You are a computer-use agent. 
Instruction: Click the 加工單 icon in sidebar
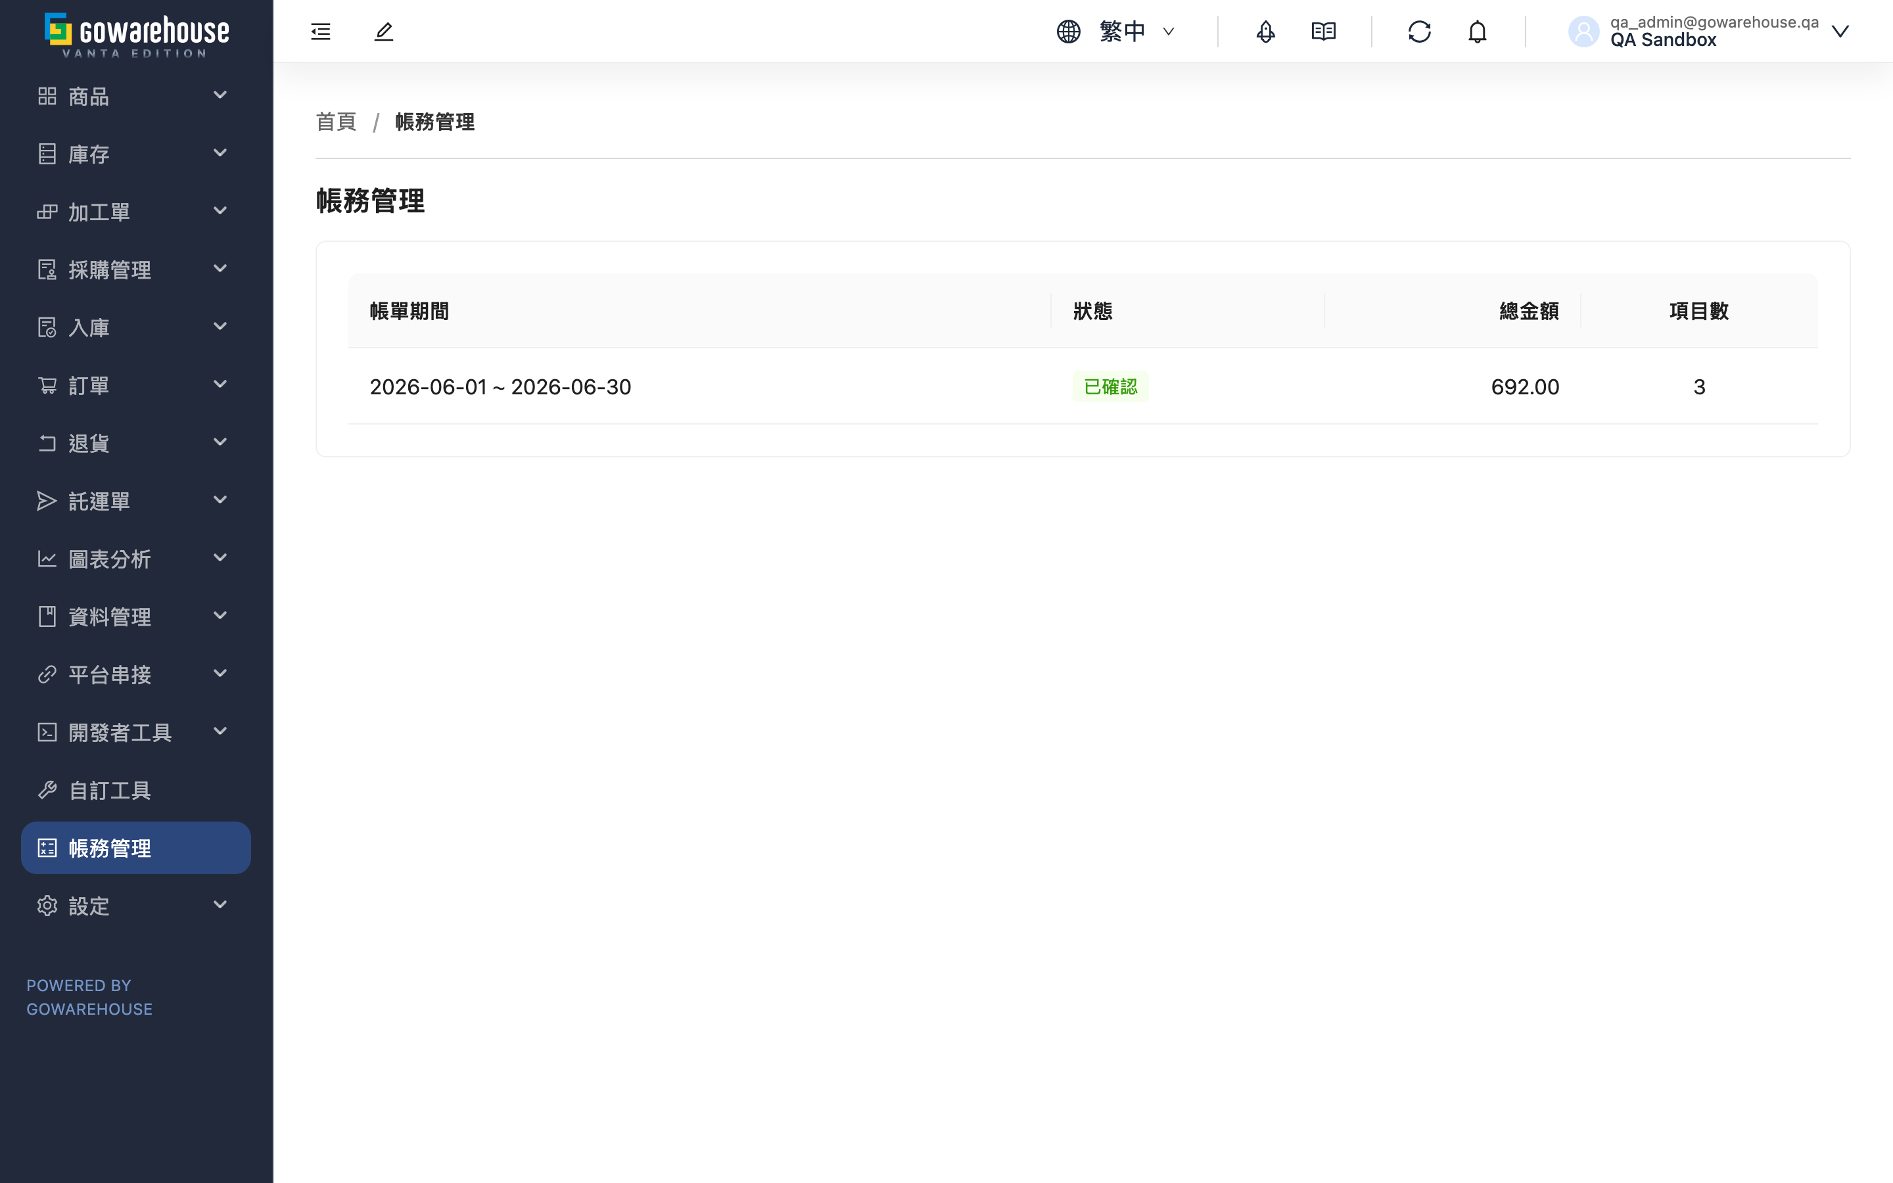(x=47, y=212)
